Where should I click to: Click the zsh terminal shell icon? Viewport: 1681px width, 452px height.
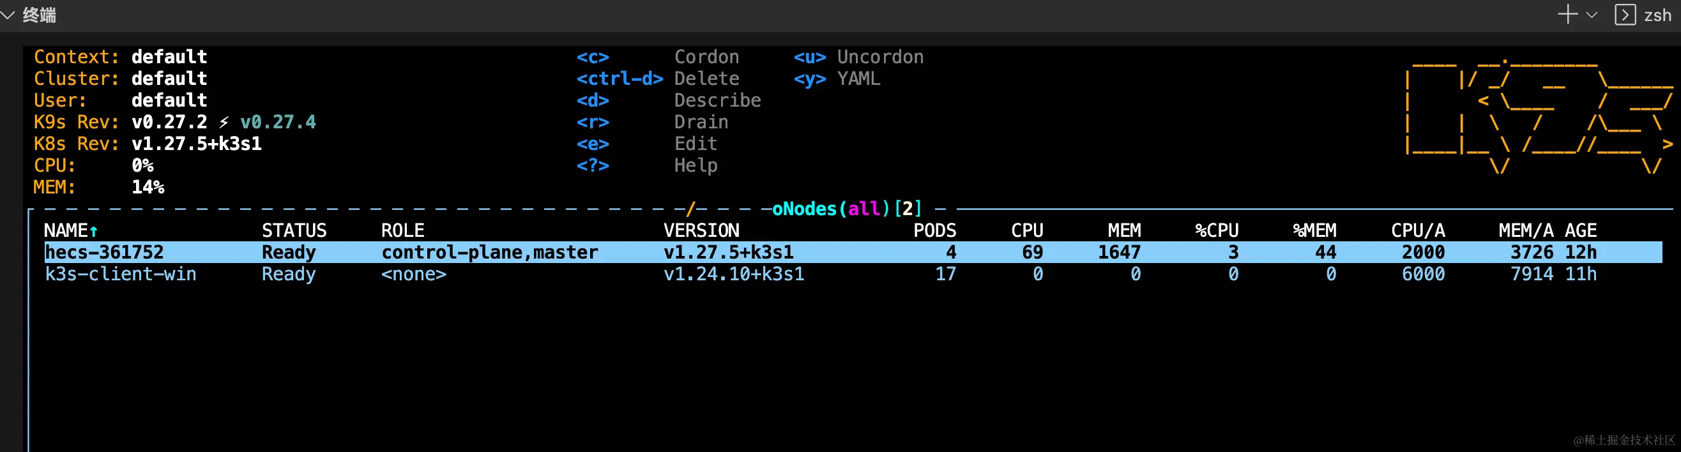point(1625,14)
